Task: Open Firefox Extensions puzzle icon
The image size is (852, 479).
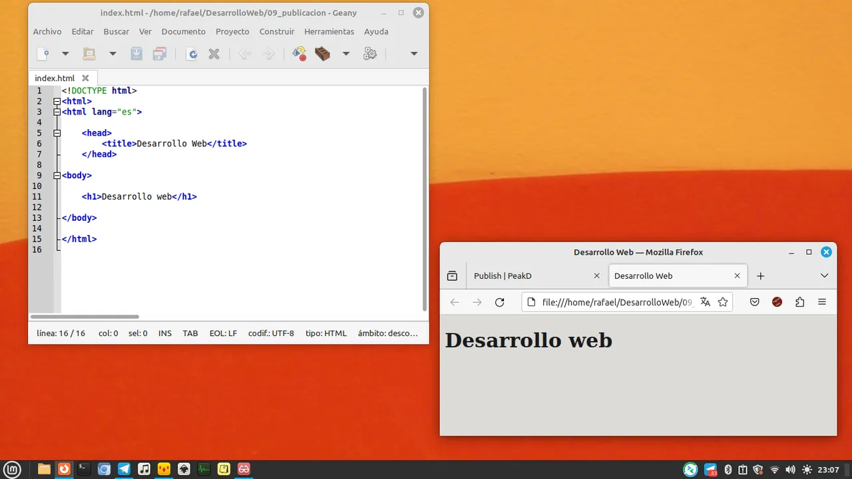Action: click(799, 302)
